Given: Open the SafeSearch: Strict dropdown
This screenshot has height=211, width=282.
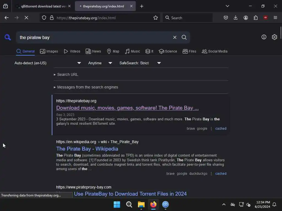Looking at the screenshot, I should click(x=140, y=63).
